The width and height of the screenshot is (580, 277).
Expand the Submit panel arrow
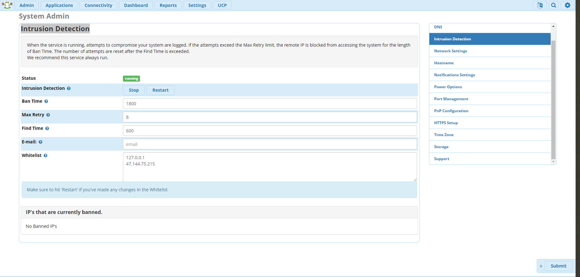[541, 266]
